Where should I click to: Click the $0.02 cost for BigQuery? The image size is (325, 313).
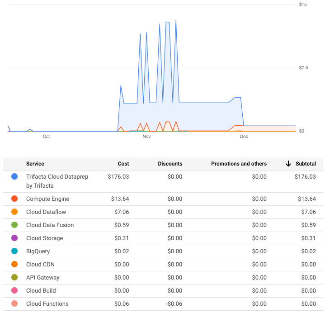coord(122,251)
